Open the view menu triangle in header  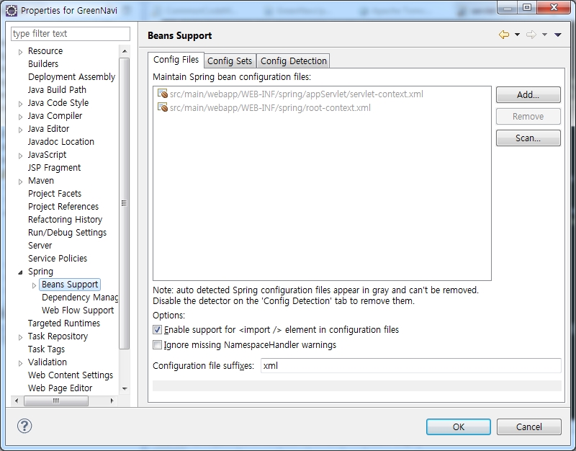tap(557, 35)
